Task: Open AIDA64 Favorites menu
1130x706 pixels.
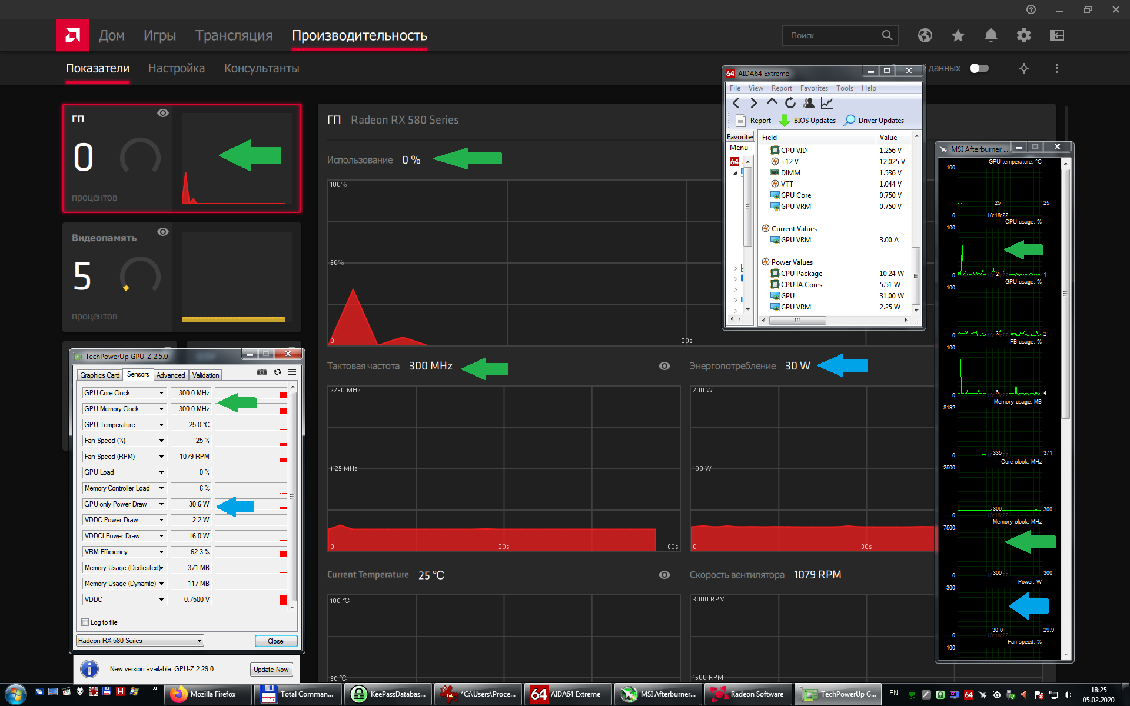Action: [x=814, y=88]
